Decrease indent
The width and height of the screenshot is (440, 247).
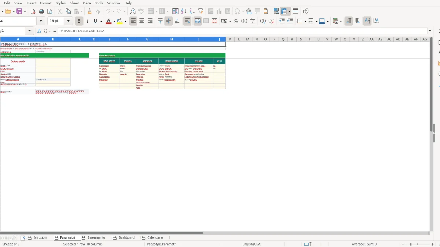[290, 21]
